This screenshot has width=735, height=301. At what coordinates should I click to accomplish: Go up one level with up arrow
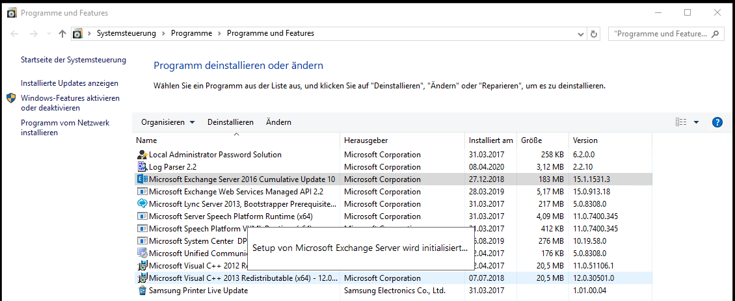click(x=62, y=34)
